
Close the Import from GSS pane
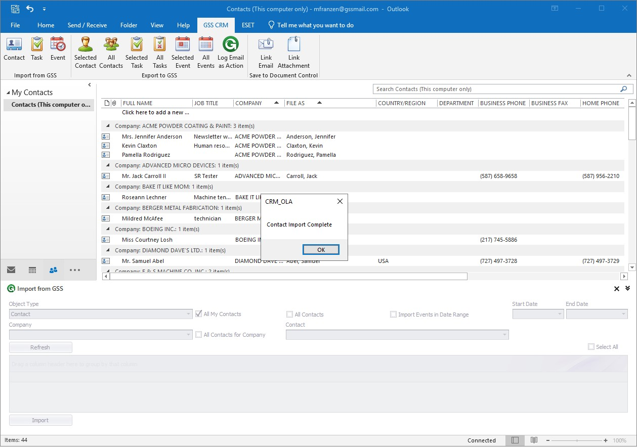tap(617, 289)
